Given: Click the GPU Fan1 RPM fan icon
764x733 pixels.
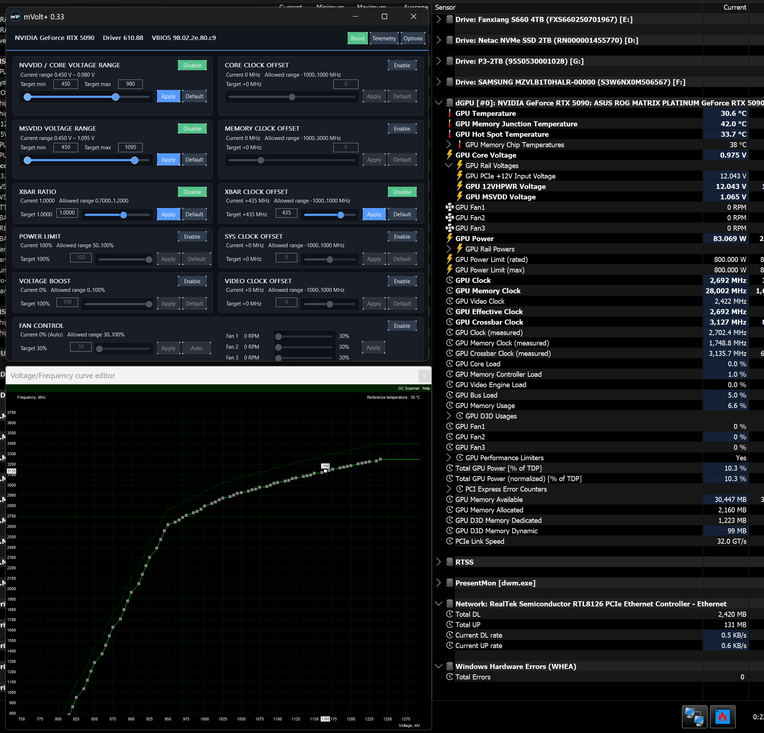Looking at the screenshot, I should coord(449,207).
